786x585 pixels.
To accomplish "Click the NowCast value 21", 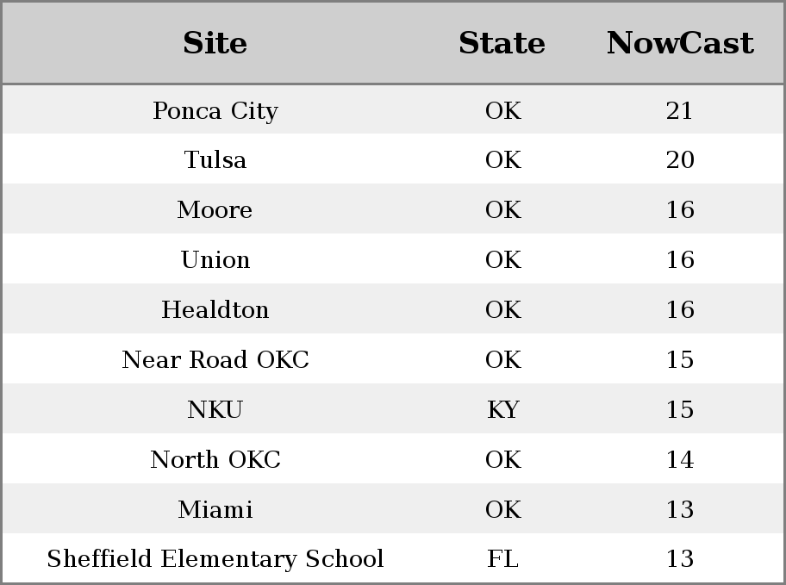I will 680,110.
